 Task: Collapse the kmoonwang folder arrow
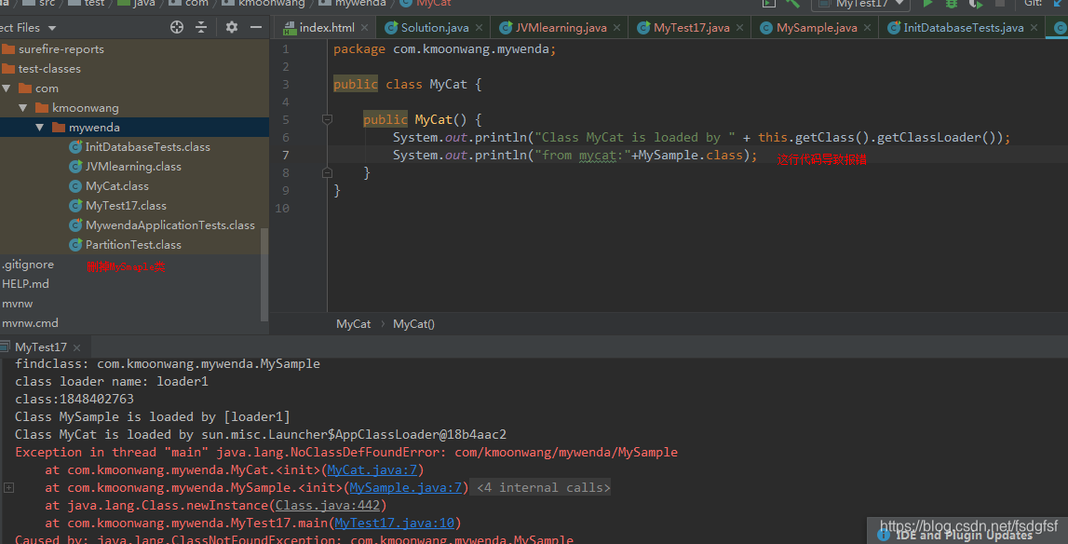(x=23, y=108)
